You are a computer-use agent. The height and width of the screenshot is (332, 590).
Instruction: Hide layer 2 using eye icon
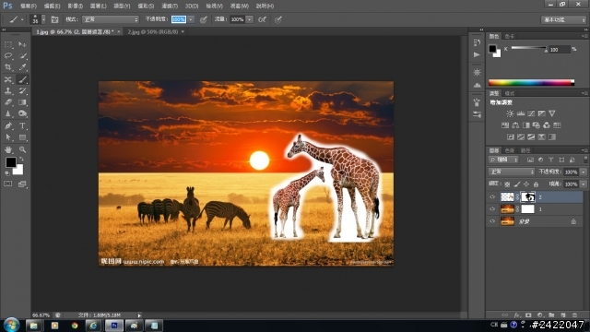coord(492,196)
